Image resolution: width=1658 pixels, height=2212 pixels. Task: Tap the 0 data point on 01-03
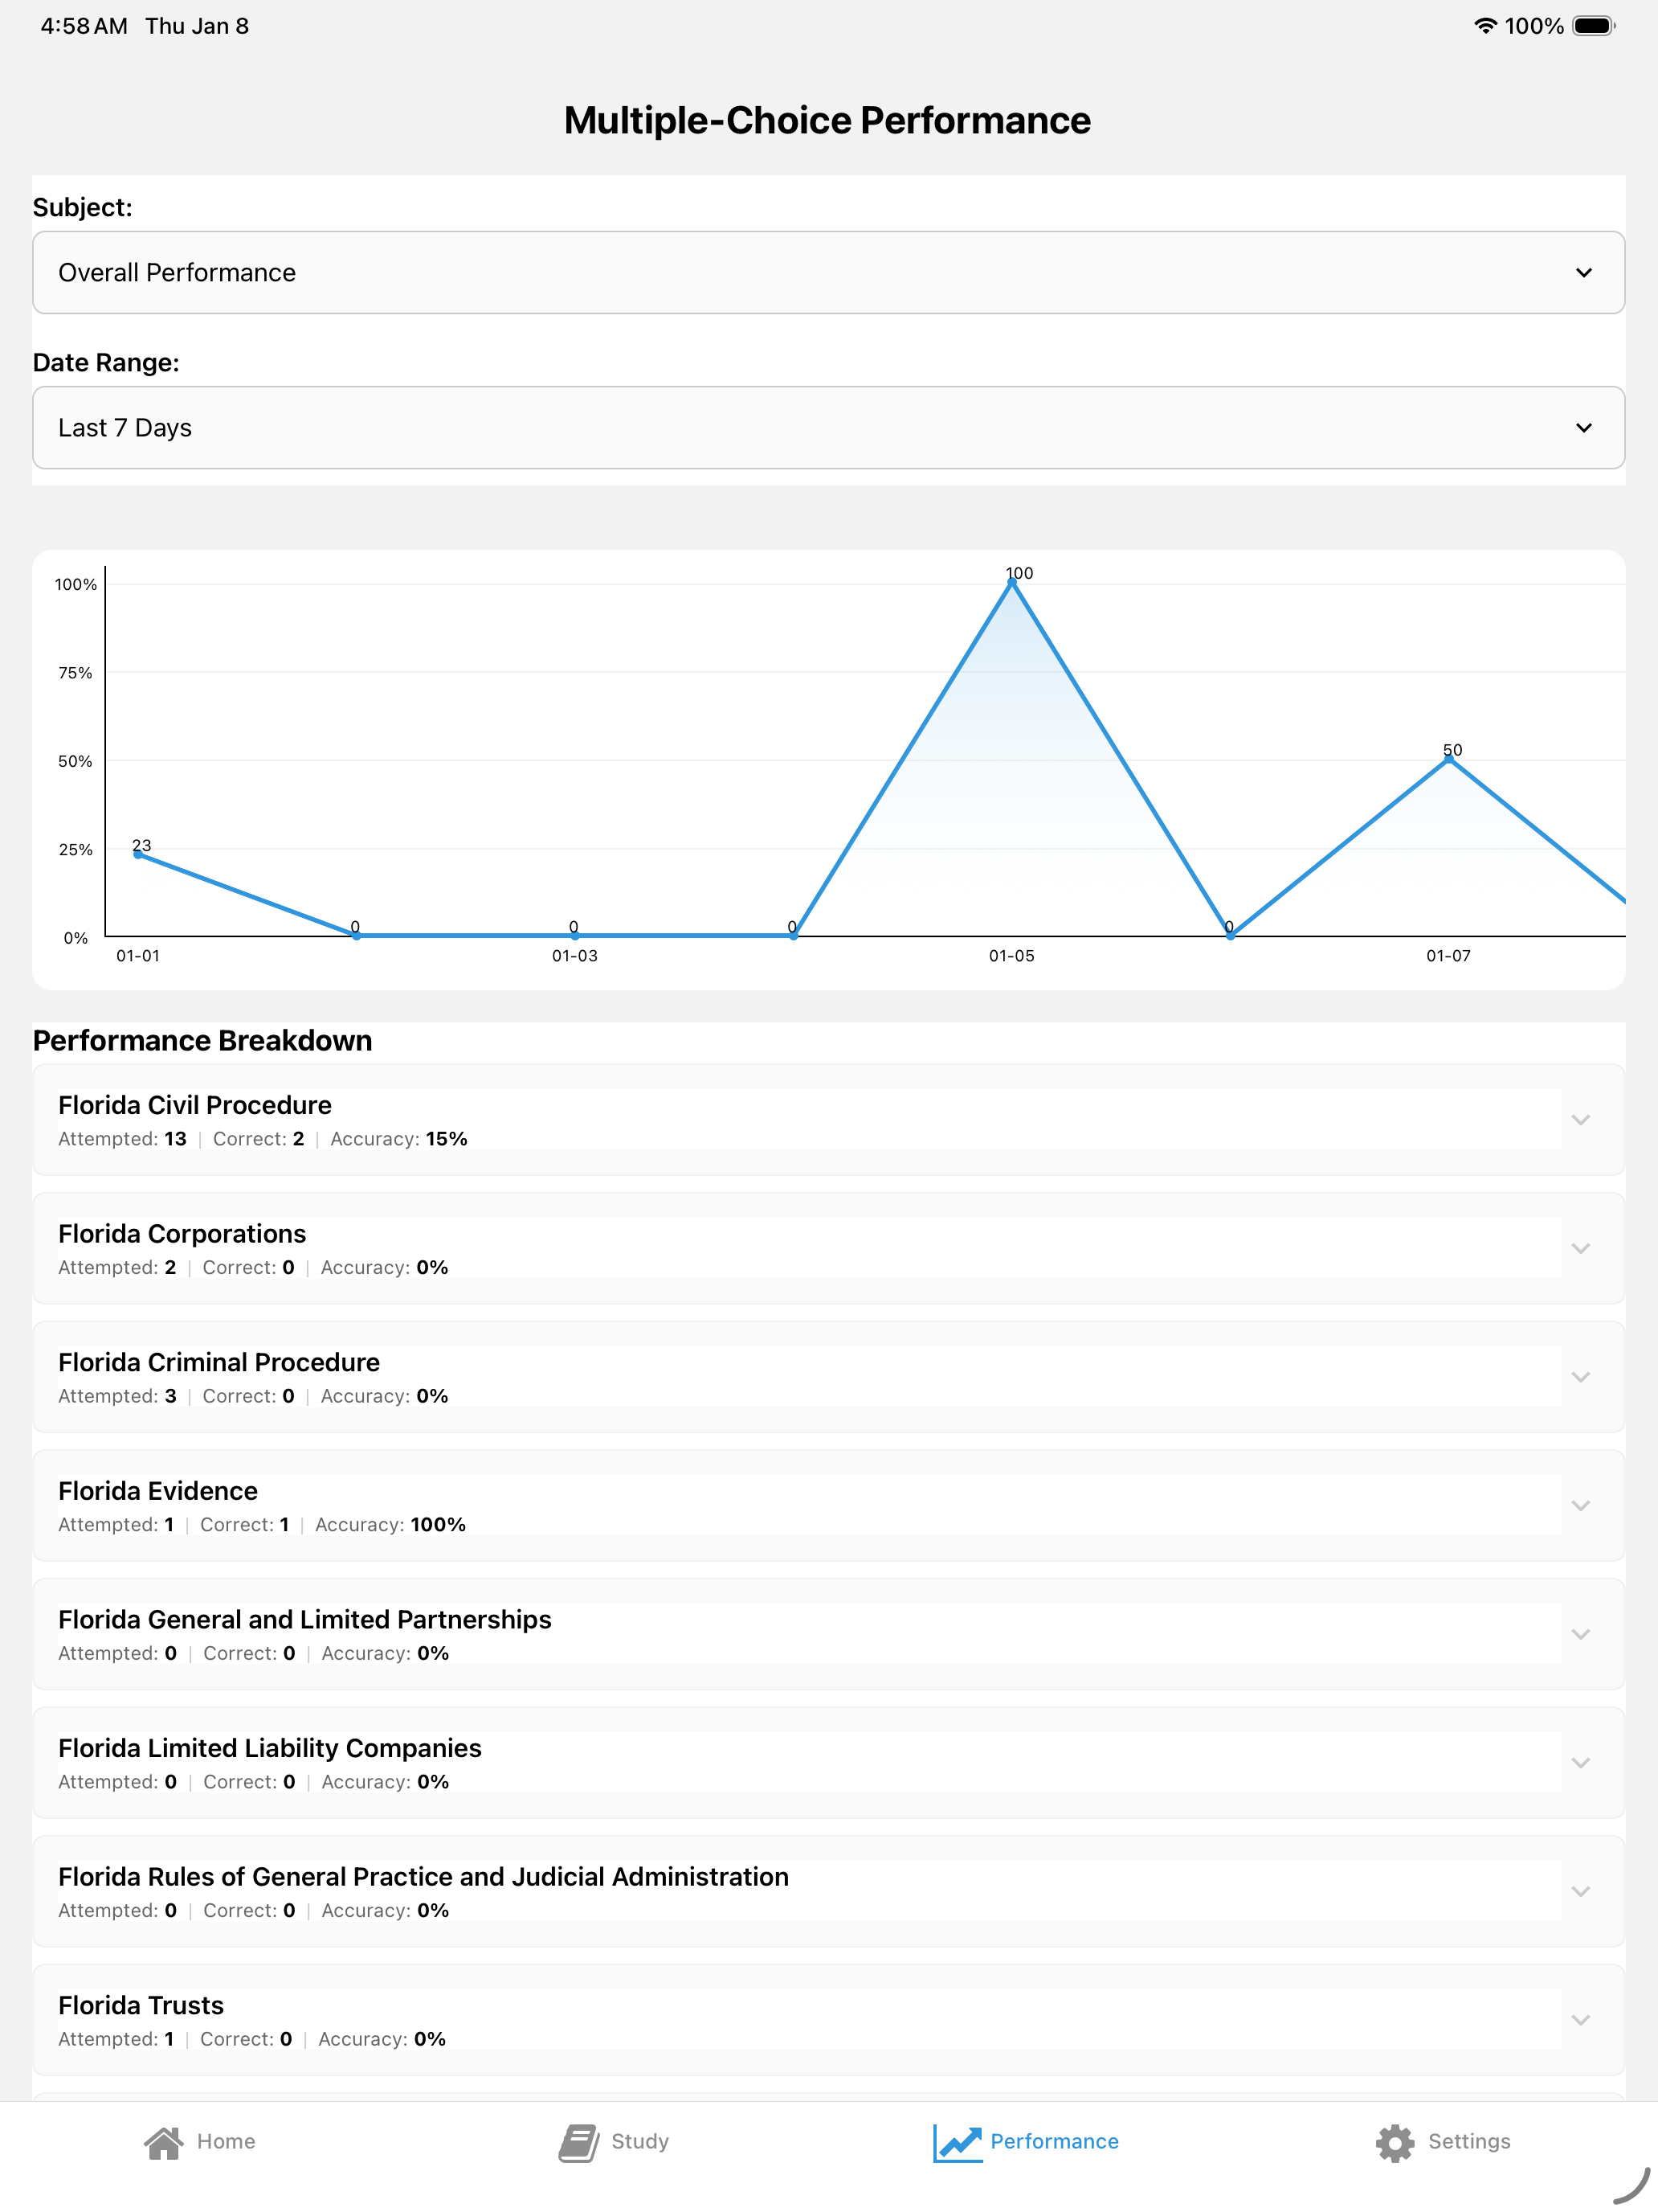coord(574,935)
